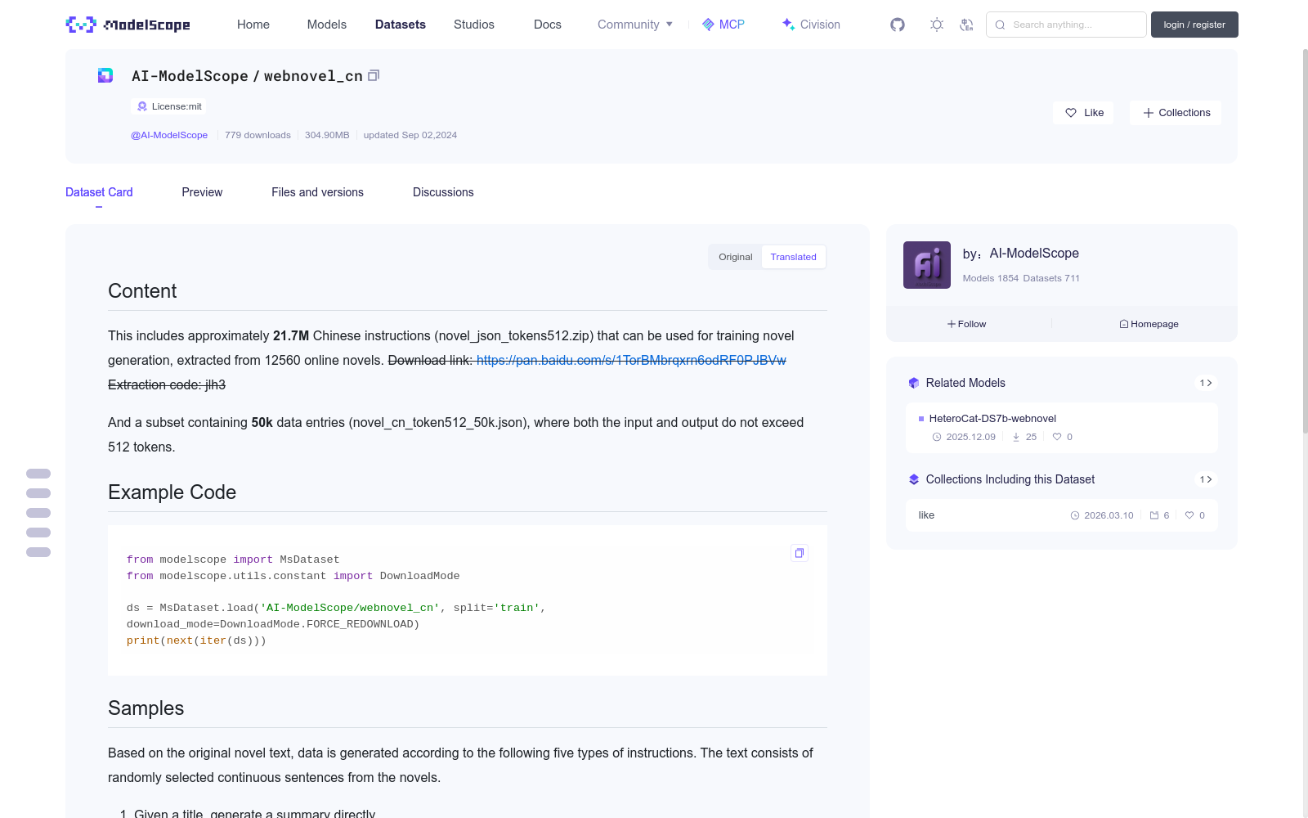Focus the Search anything input

tap(1066, 25)
